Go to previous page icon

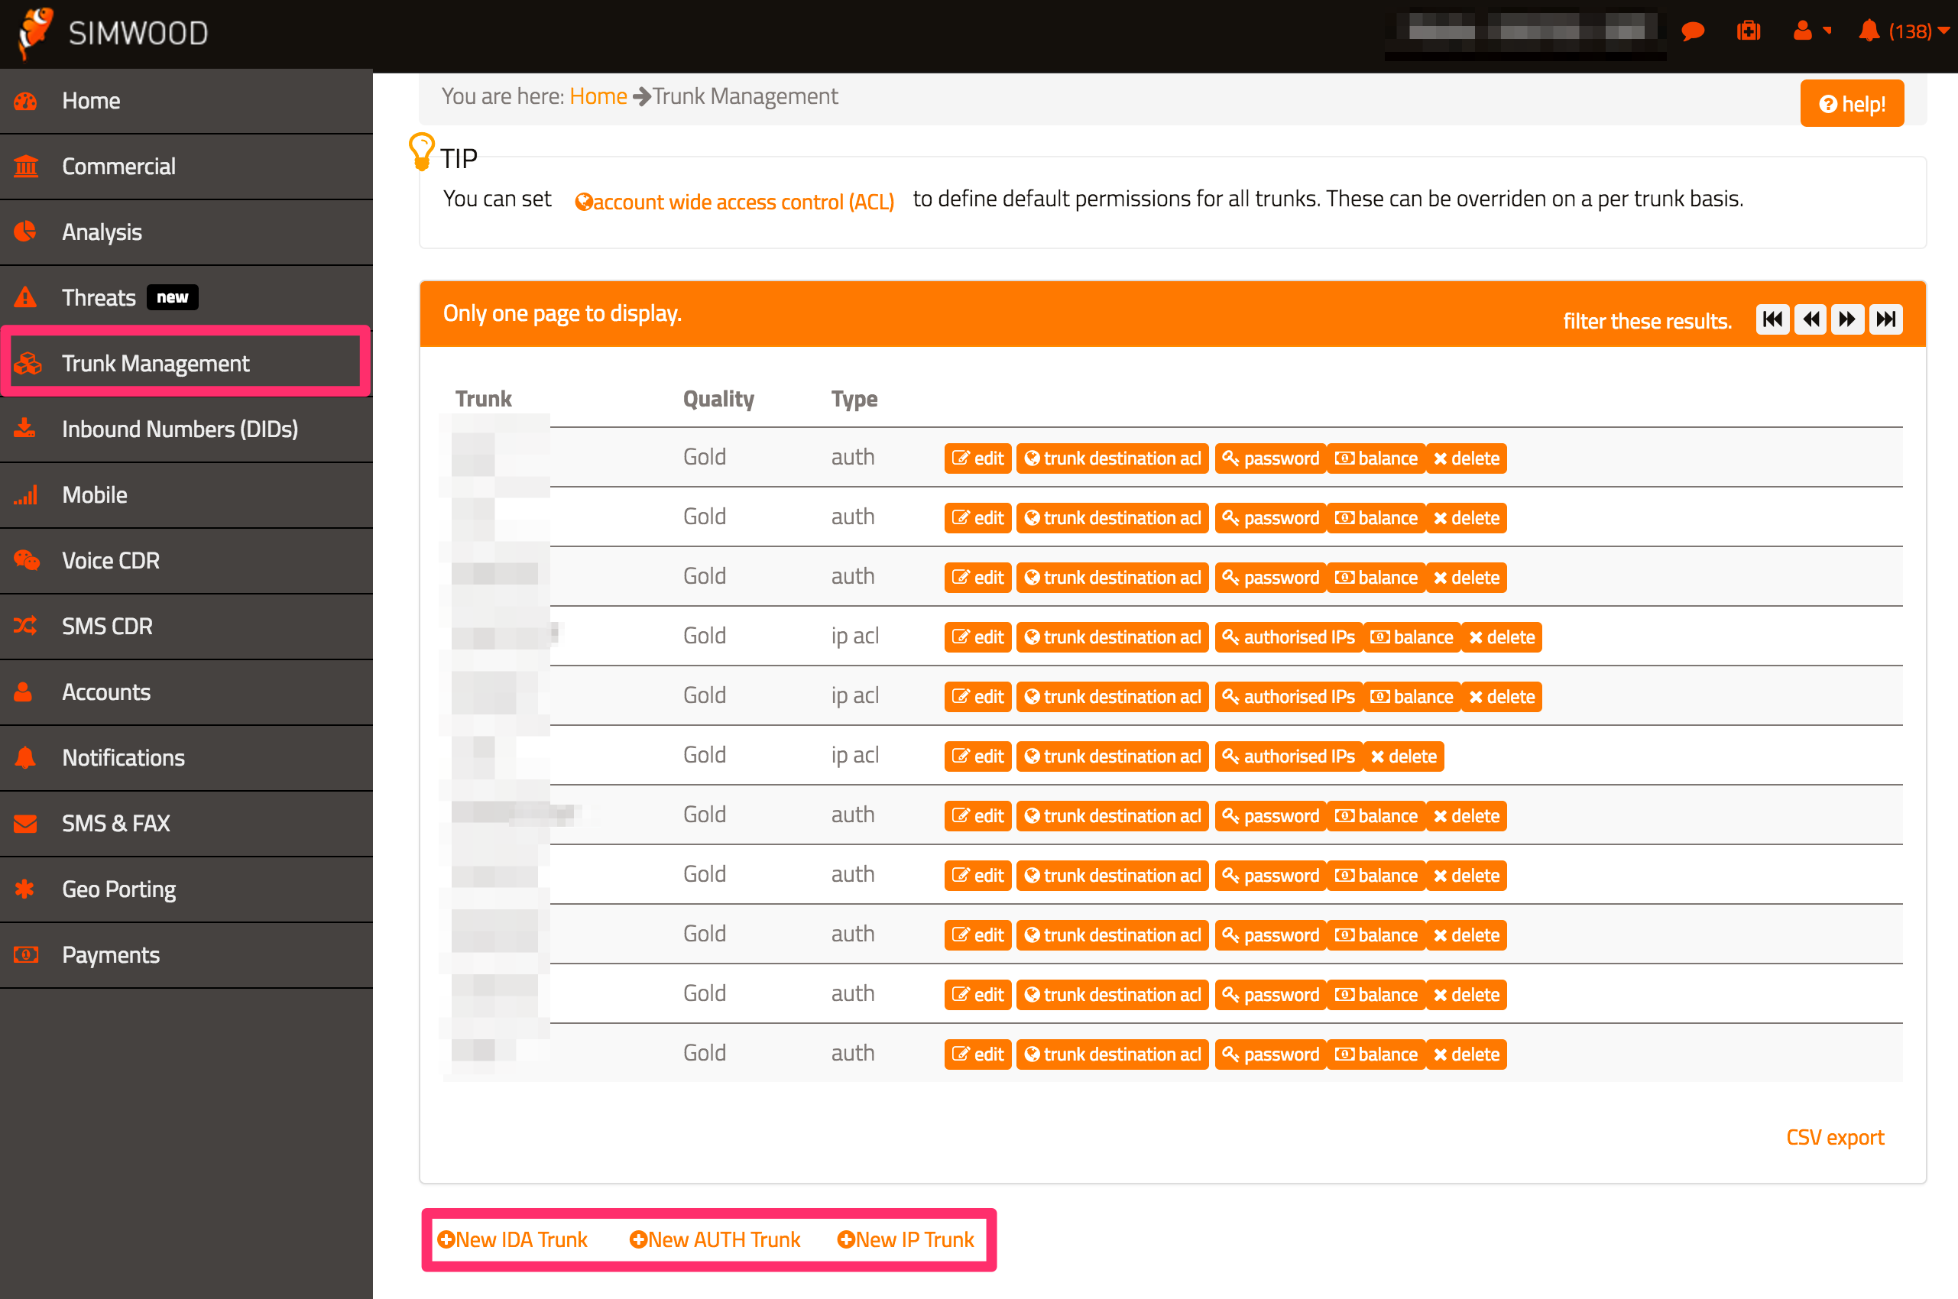click(1811, 319)
